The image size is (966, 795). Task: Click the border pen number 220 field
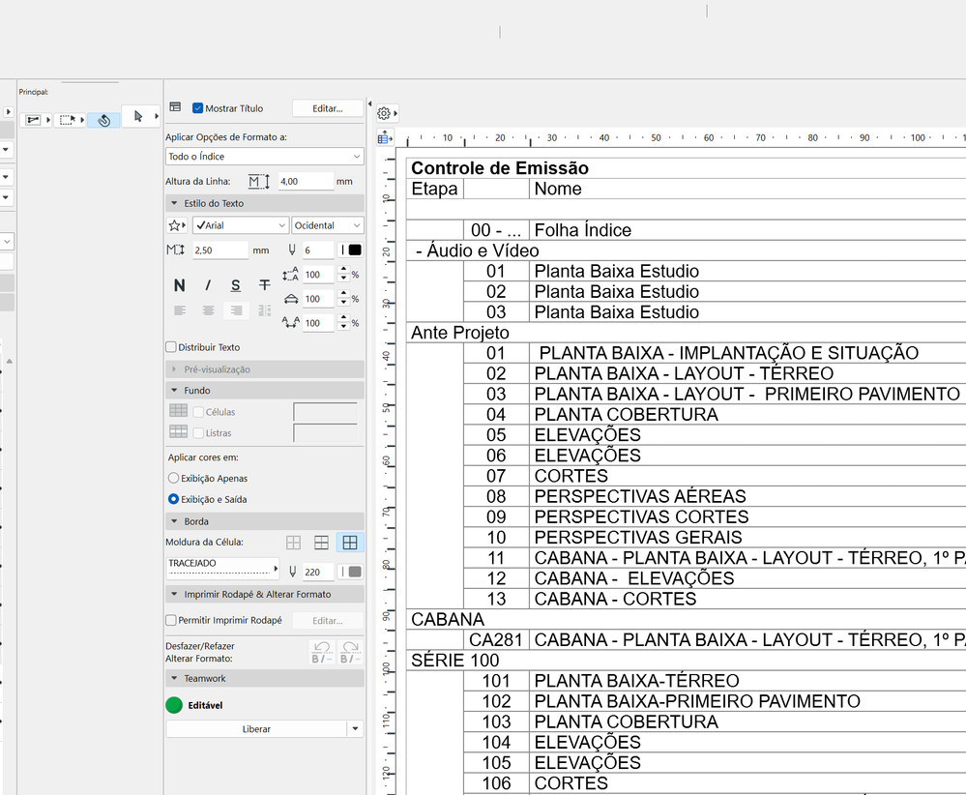tap(318, 572)
